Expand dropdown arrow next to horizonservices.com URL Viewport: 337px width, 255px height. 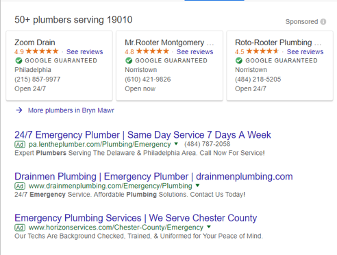tap(209, 227)
